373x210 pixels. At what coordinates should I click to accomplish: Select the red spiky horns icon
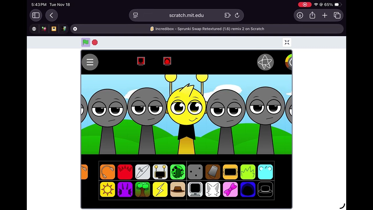125,172
